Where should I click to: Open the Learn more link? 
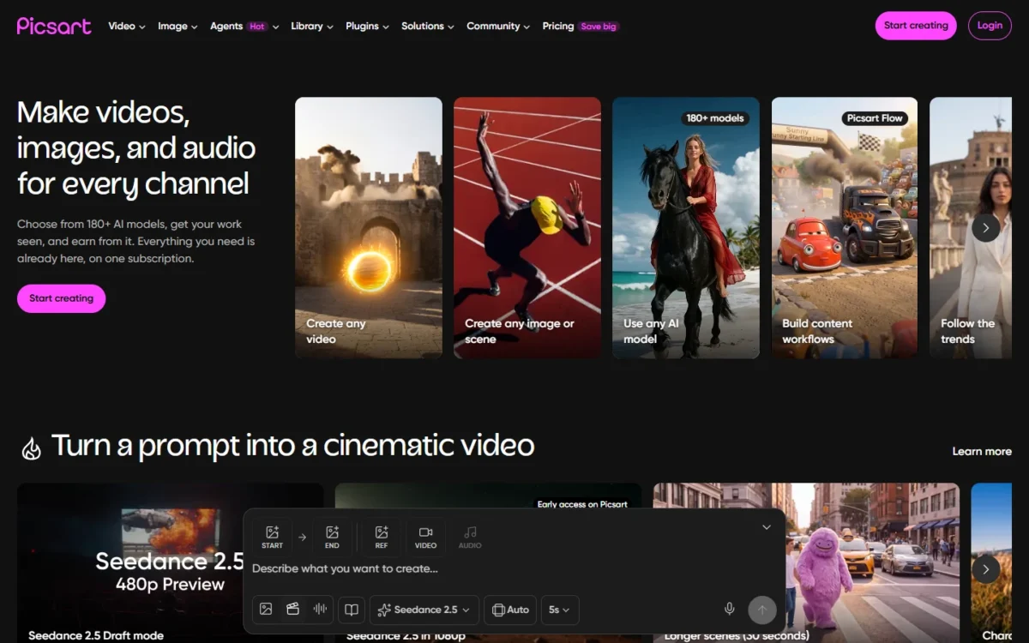982,452
